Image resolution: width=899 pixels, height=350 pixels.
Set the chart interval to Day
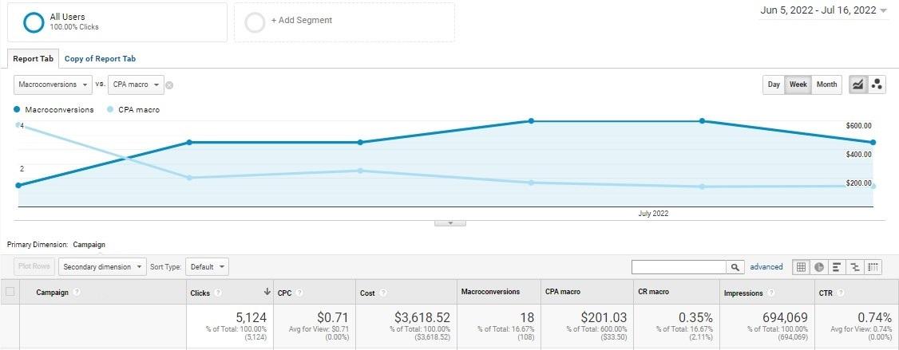pos(774,85)
